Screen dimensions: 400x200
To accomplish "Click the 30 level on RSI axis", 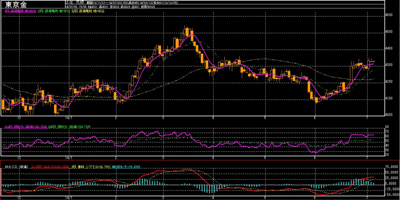I will coord(387,150).
